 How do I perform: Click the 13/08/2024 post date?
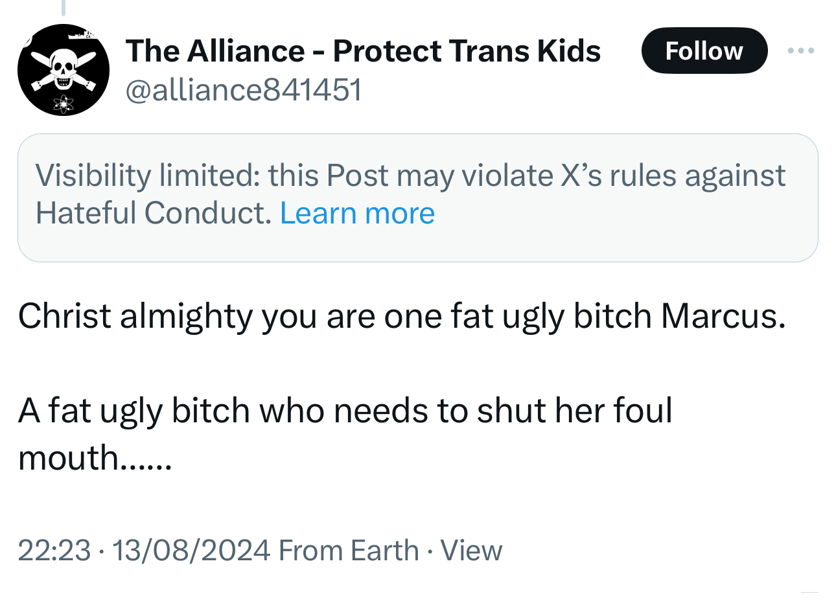191,551
